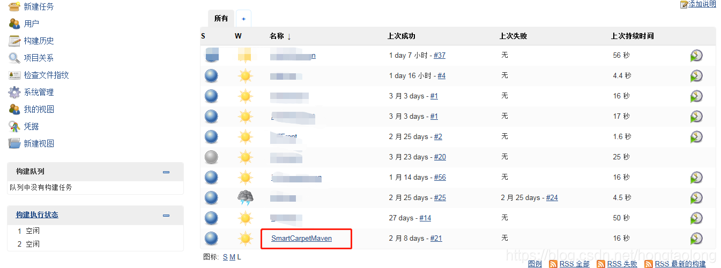Image resolution: width=721 pixels, height=268 pixels.
Task: Collapse the Build Executor Status (构建执行状态) panel
Action: point(166,215)
